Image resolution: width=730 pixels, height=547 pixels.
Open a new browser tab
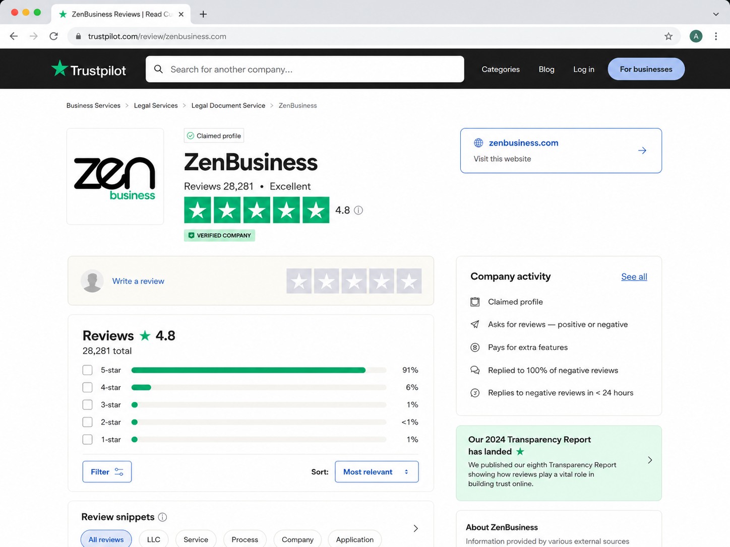tap(203, 14)
